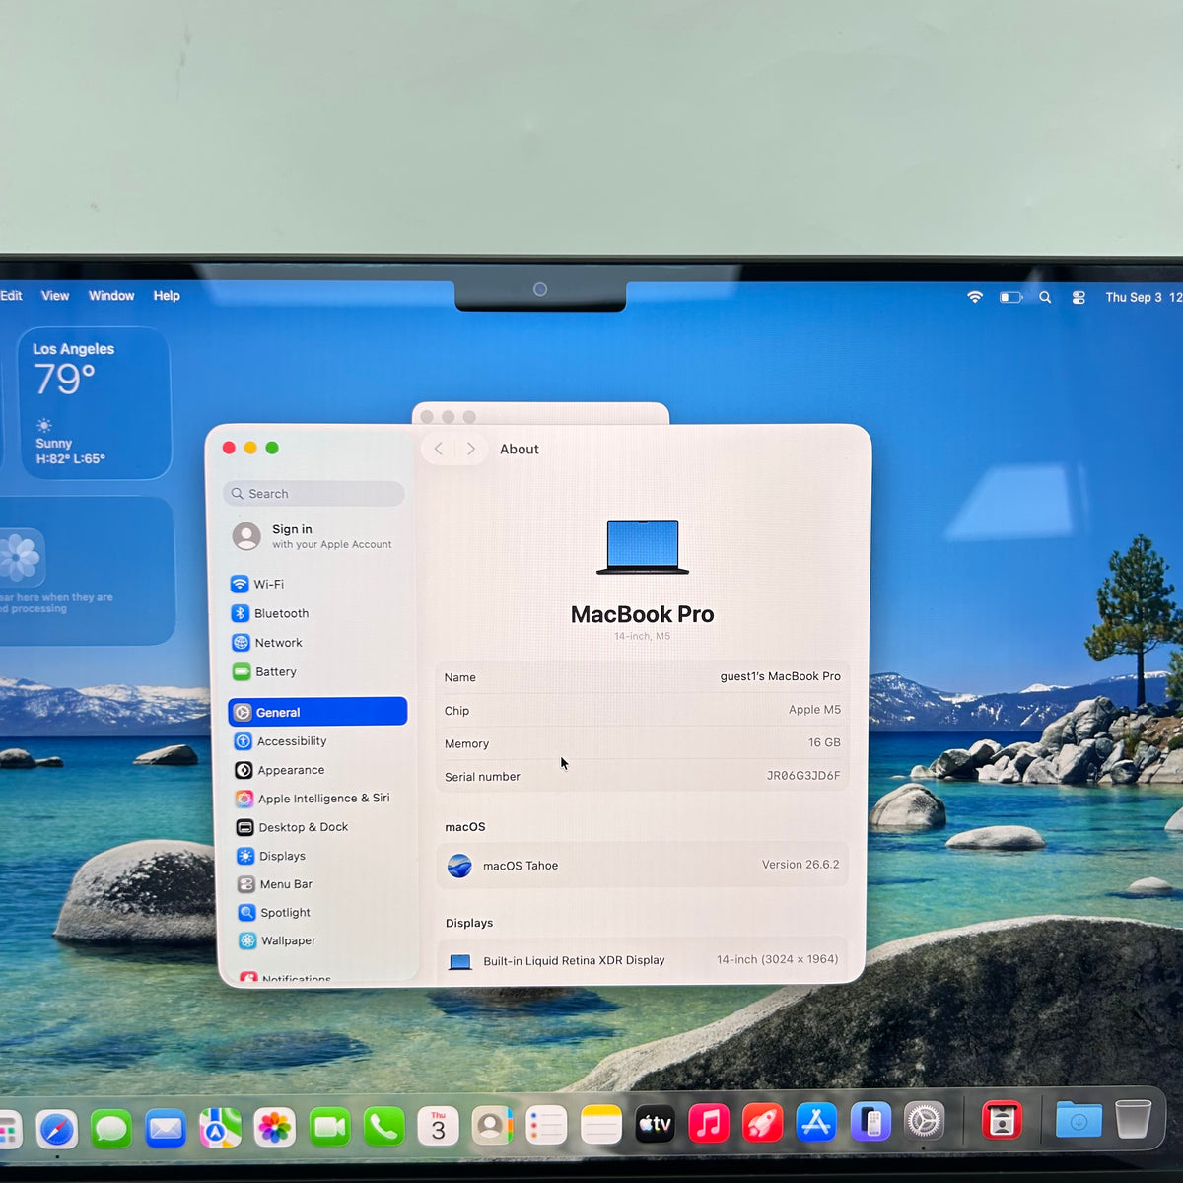Select Wi-Fi in the settings sidebar
Screen dimensions: 1183x1183
point(317,584)
